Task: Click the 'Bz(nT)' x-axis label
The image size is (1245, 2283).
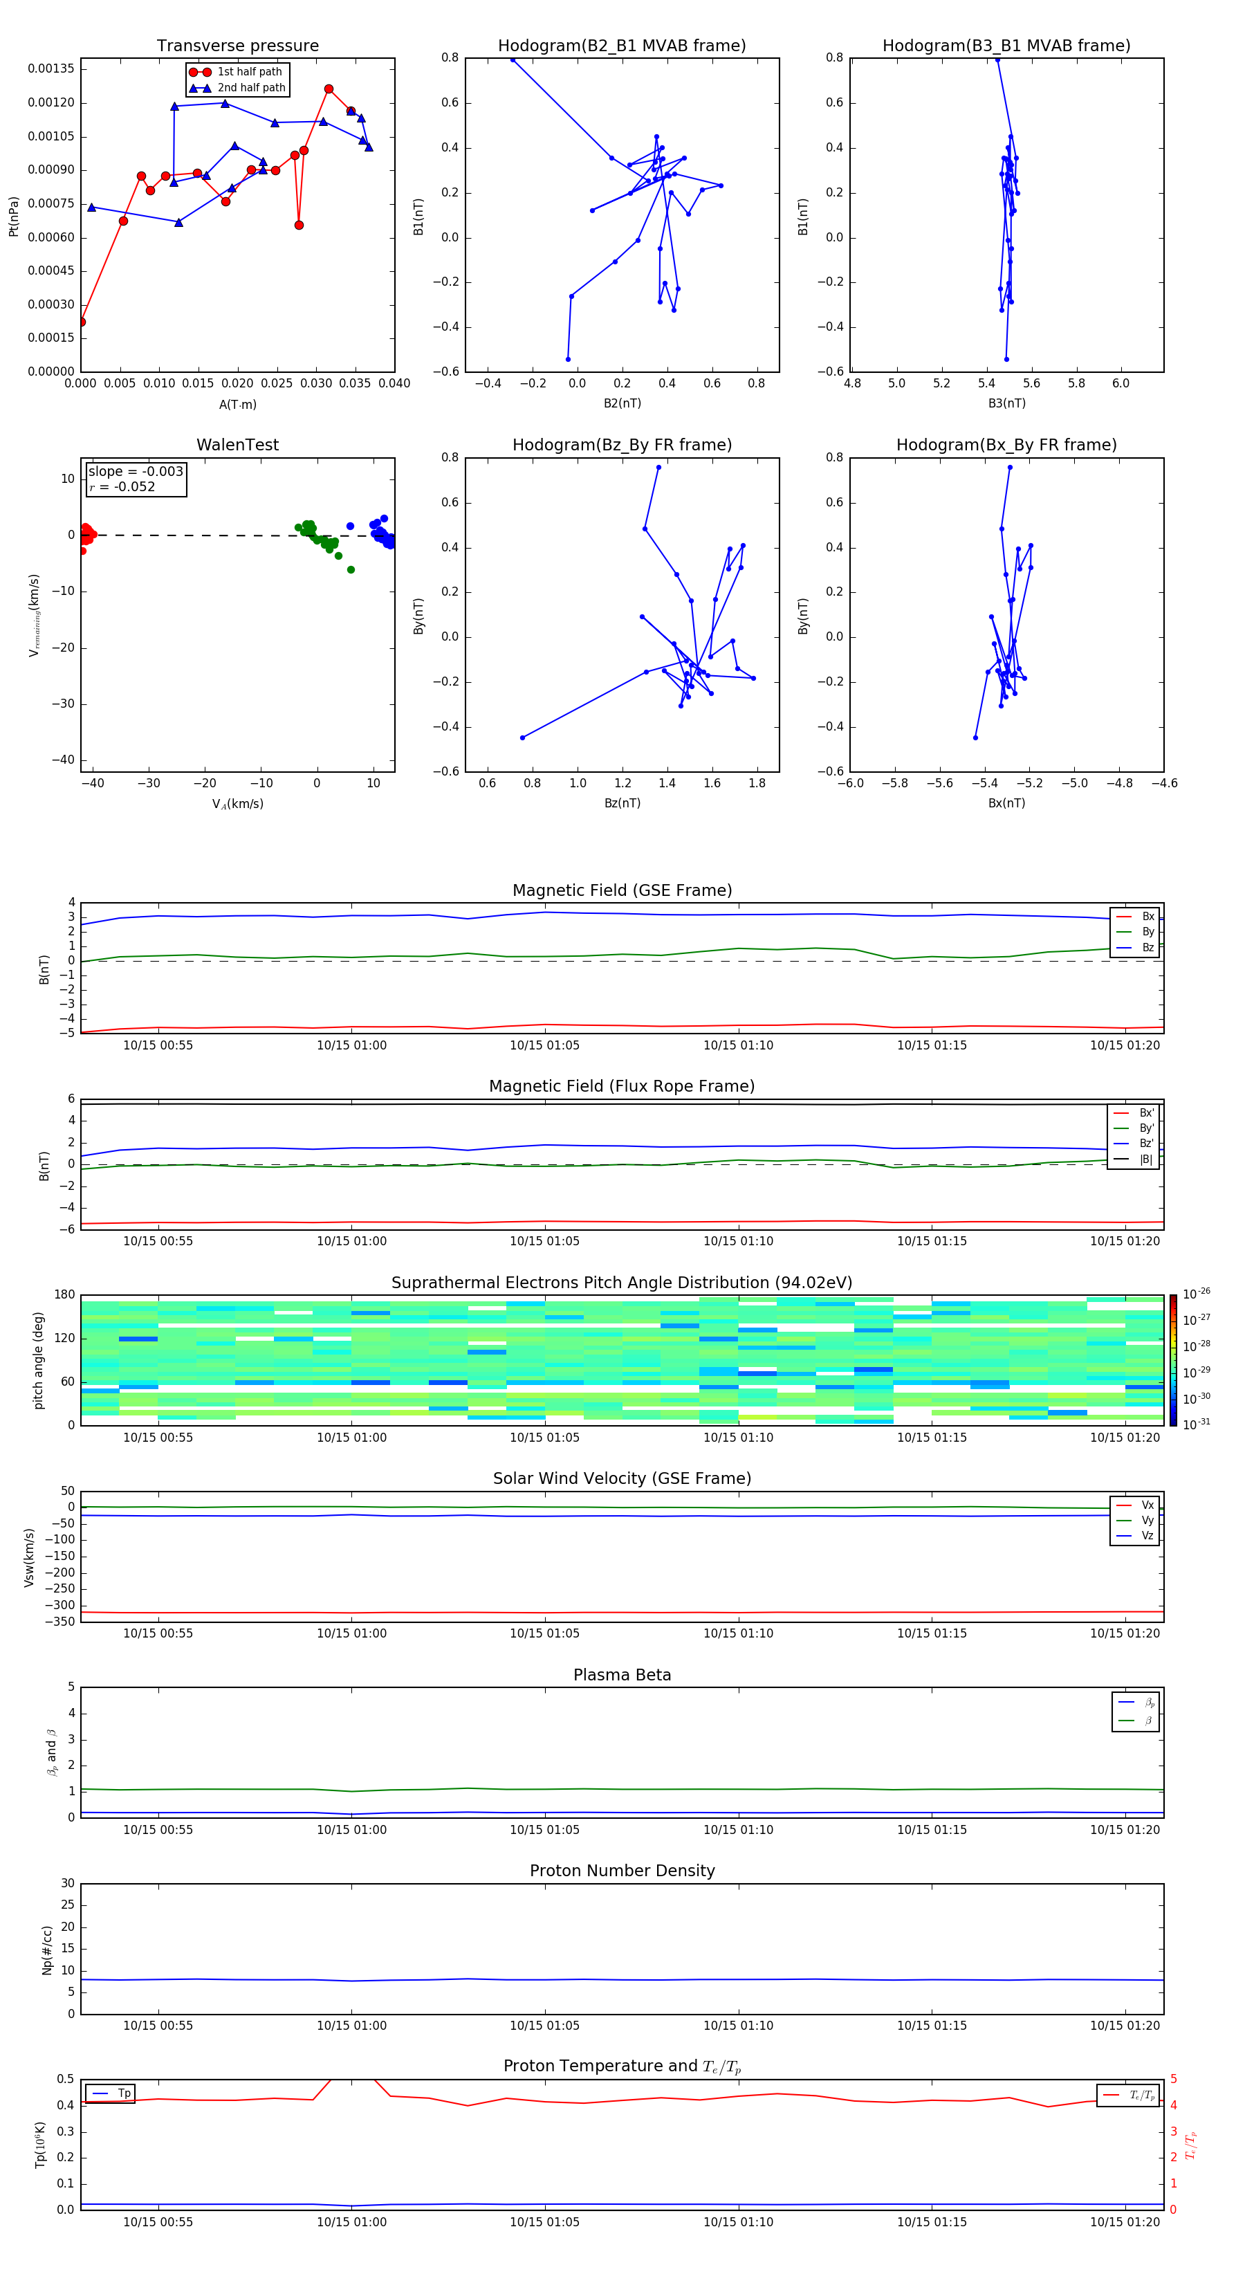Action: click(622, 803)
